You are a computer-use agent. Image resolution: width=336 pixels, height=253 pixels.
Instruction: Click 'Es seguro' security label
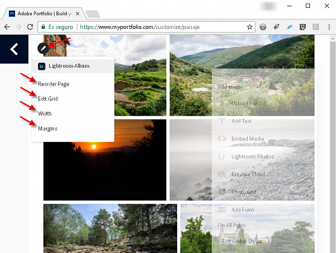(60, 27)
